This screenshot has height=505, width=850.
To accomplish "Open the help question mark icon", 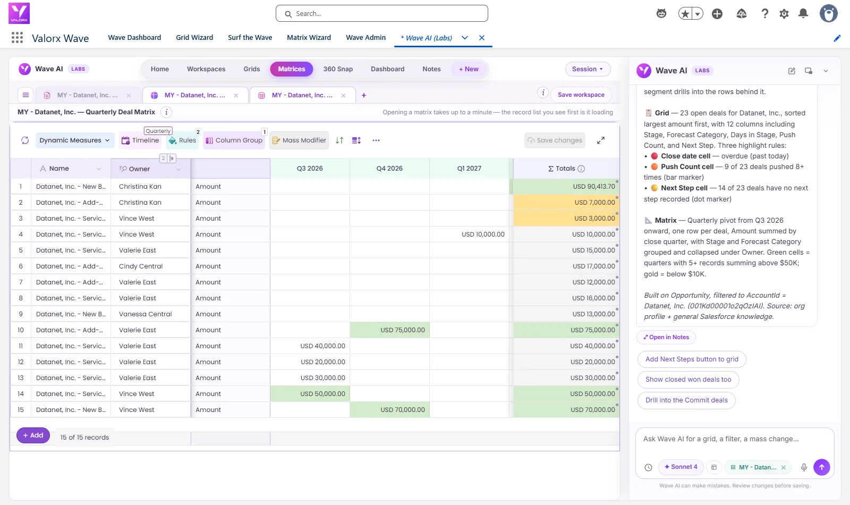I will tap(765, 14).
